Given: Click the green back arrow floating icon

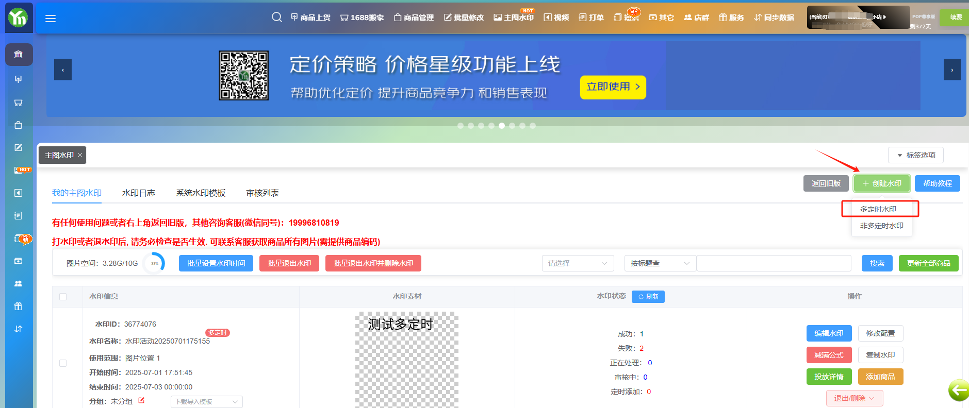Looking at the screenshot, I should coord(959,390).
